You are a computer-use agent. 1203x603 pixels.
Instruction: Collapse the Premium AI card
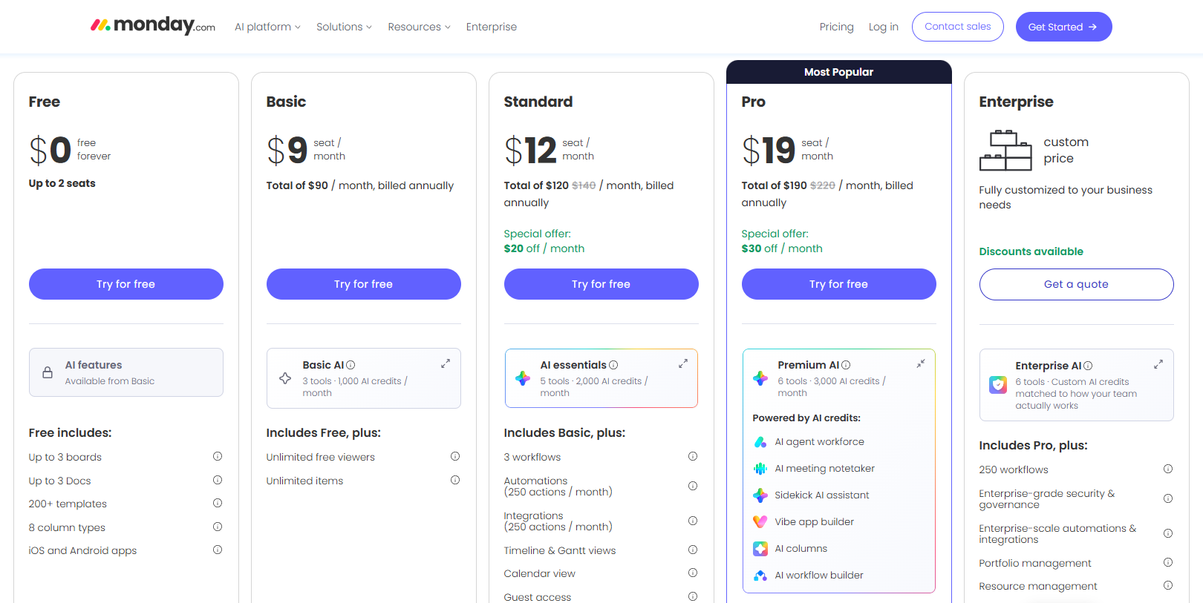[x=921, y=363]
